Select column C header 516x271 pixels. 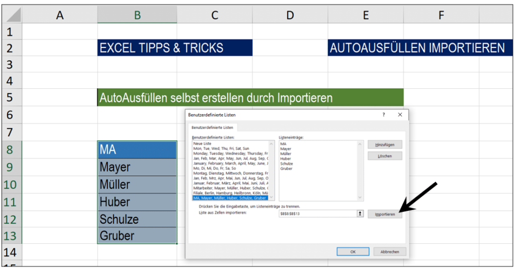pos(215,15)
